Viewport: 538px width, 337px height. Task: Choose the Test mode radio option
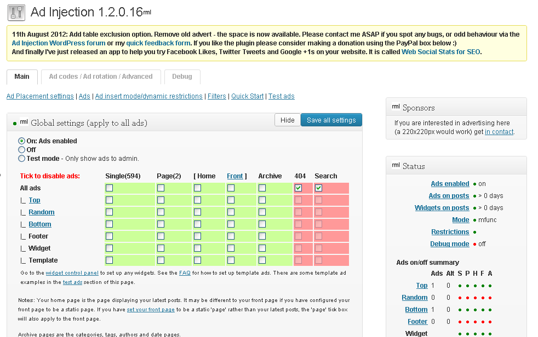click(22, 158)
